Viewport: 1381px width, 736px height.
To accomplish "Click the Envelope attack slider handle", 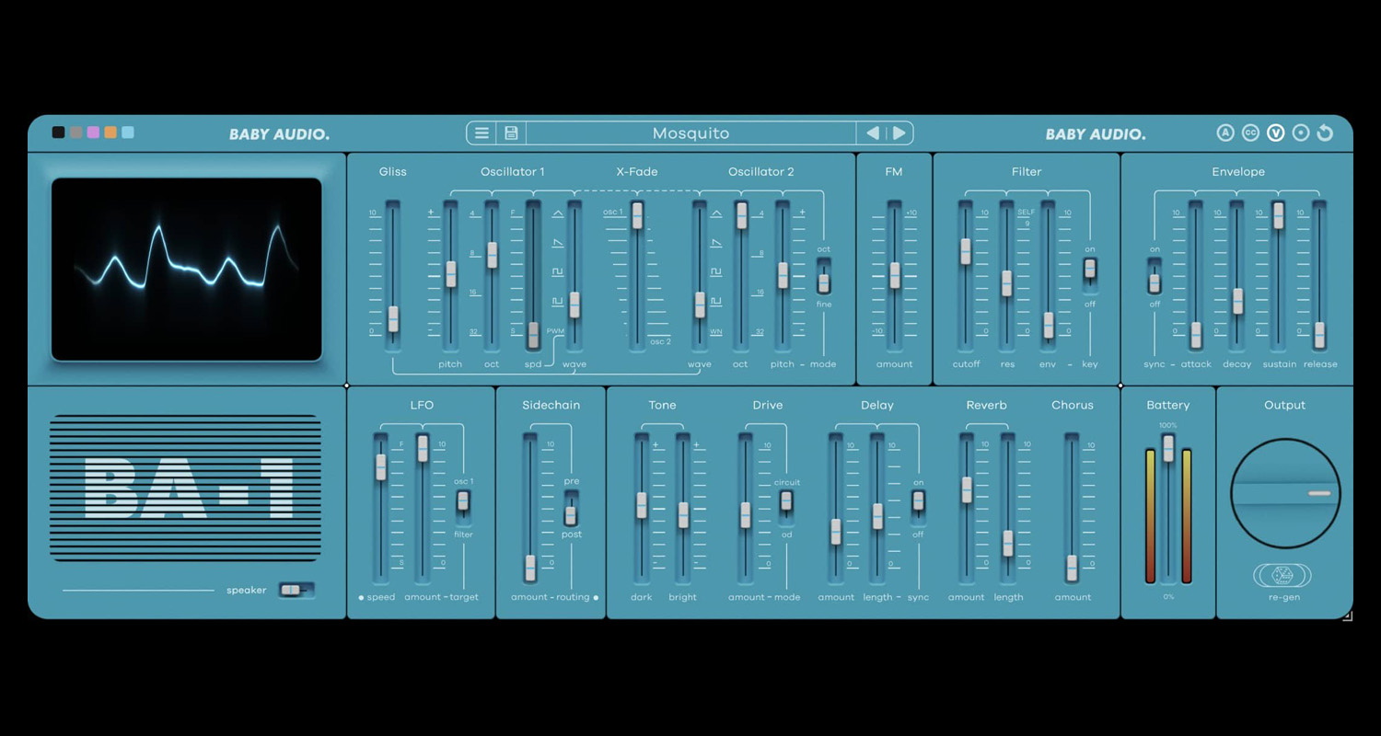I will (1196, 335).
